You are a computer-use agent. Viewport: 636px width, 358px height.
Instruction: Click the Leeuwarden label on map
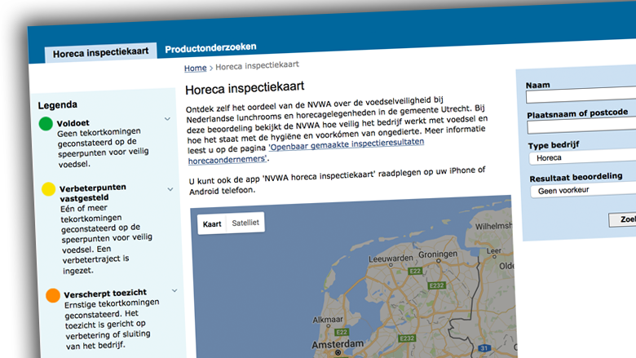391,259
